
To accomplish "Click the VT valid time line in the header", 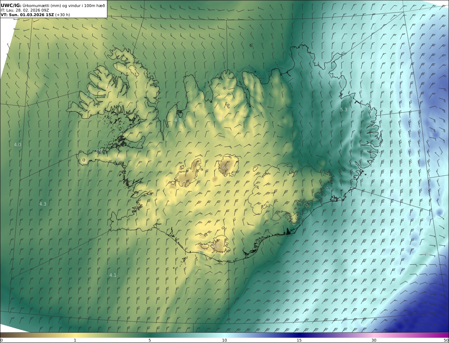I will [35, 15].
